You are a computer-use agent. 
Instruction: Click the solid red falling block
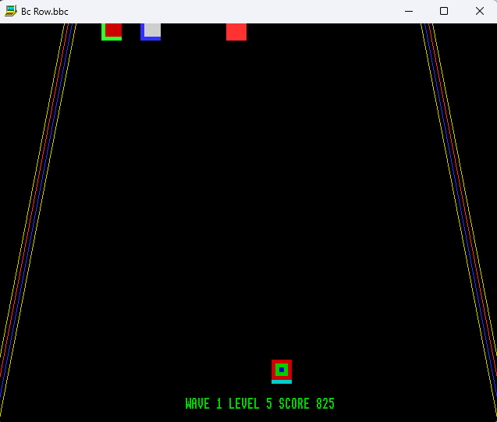coord(236,32)
